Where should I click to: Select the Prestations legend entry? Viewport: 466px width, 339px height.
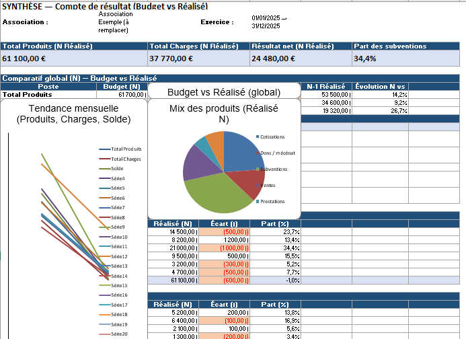(271, 201)
